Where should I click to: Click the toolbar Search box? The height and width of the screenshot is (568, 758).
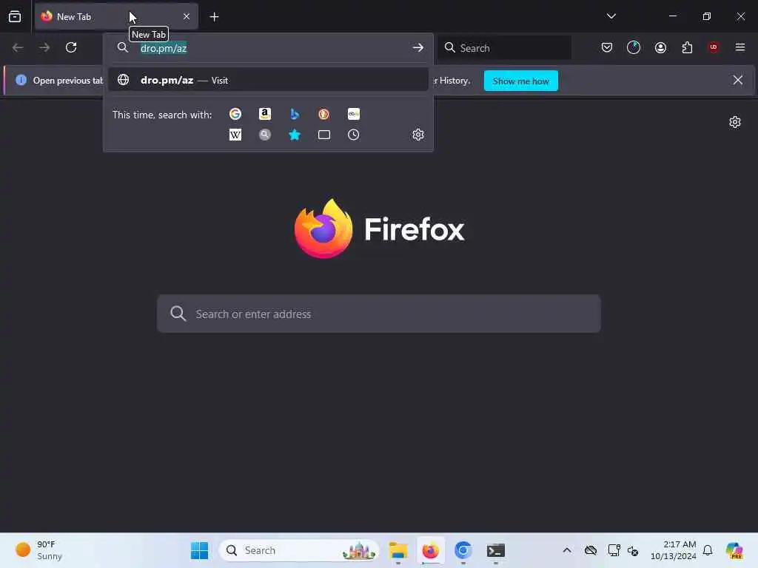click(504, 48)
